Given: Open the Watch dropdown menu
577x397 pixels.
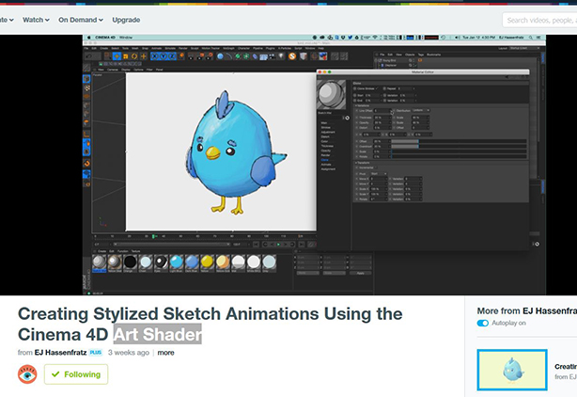Looking at the screenshot, I should 36,20.
